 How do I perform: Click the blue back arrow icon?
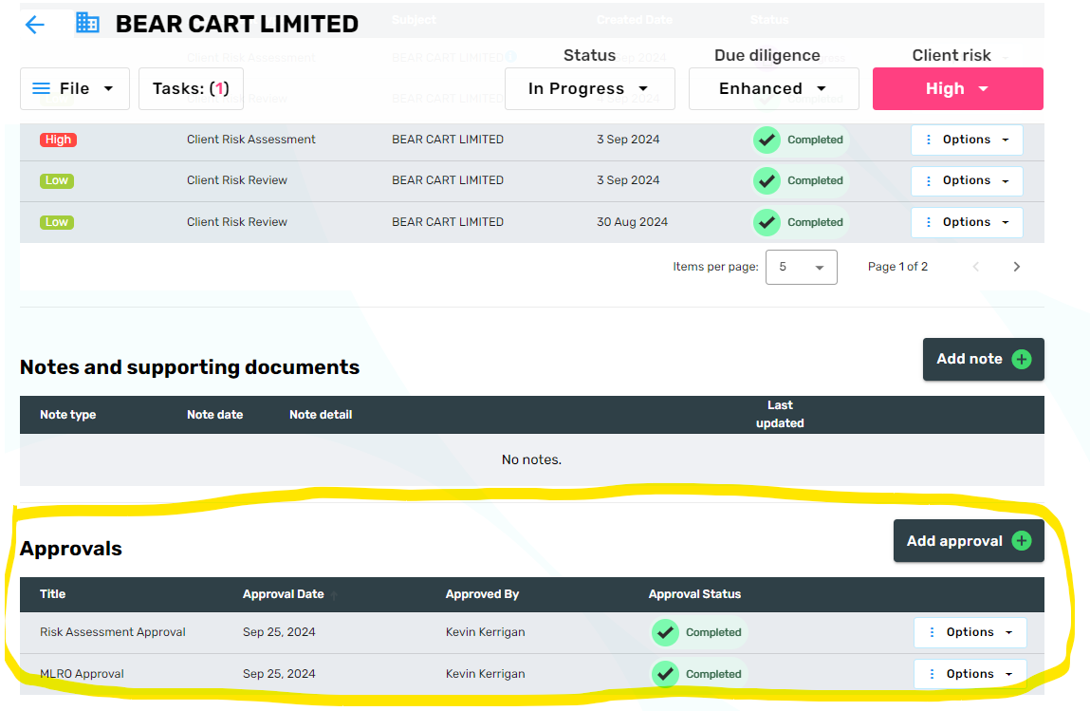pyautogui.click(x=35, y=25)
